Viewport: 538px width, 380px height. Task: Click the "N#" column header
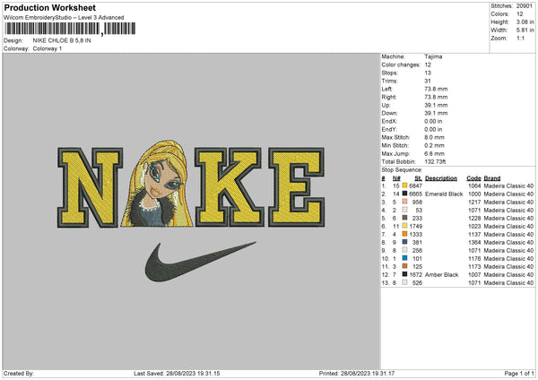[x=396, y=178]
